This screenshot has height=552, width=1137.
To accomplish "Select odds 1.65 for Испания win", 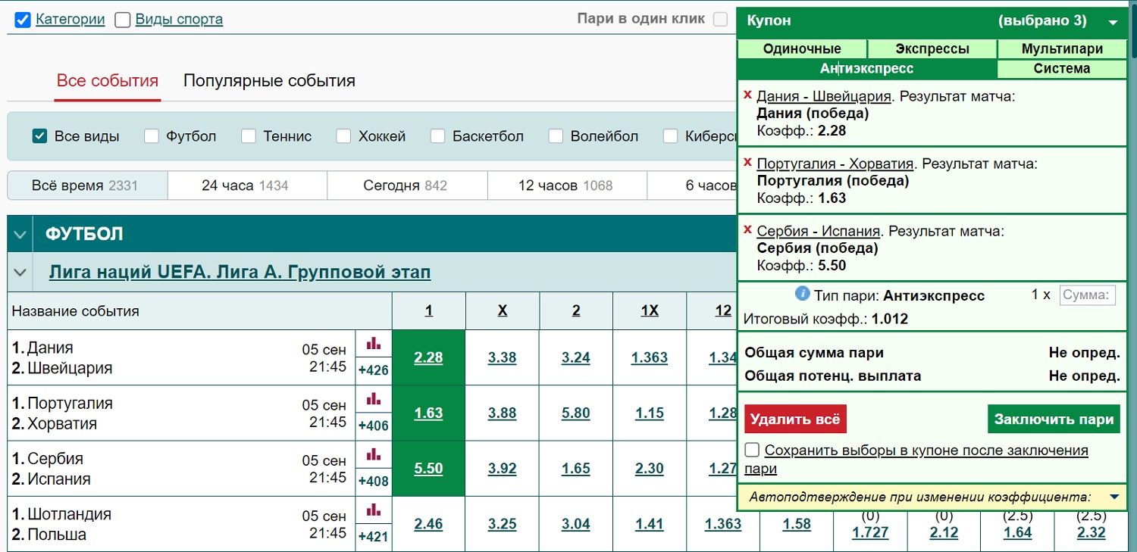I will [x=575, y=469].
